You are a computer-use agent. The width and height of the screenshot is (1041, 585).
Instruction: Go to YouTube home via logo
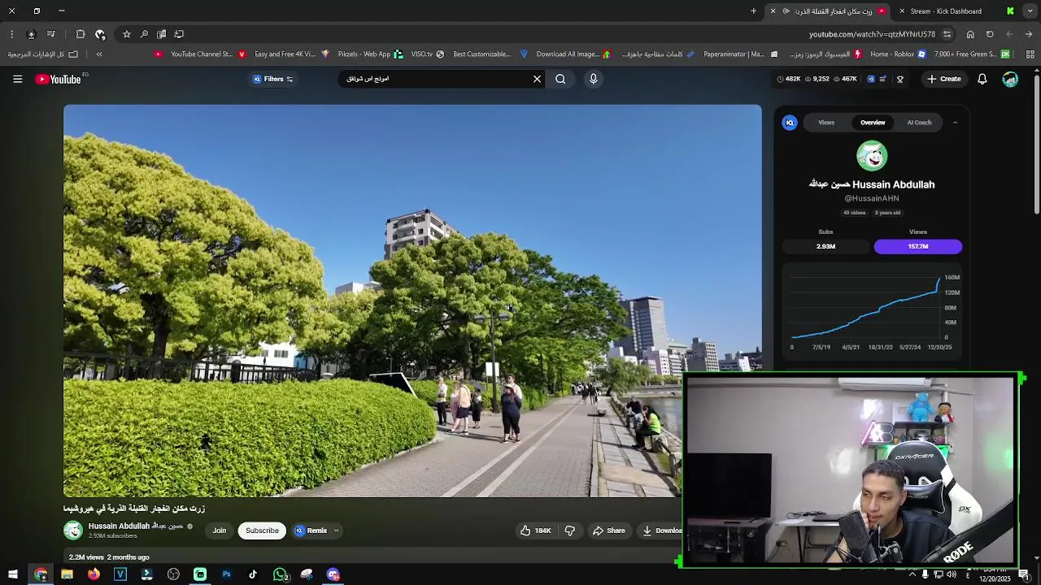tap(59, 79)
